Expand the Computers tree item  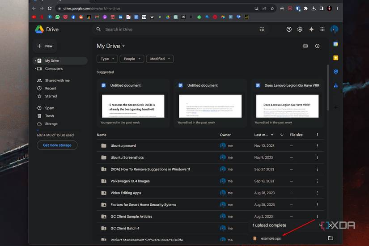point(35,69)
